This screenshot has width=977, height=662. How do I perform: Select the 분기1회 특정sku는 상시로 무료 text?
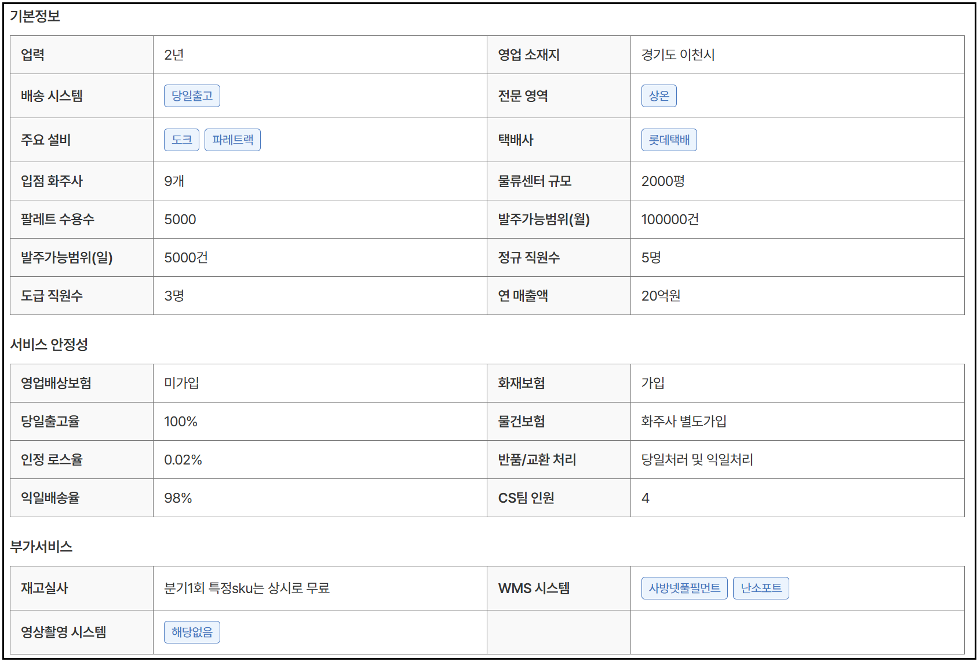click(x=246, y=588)
